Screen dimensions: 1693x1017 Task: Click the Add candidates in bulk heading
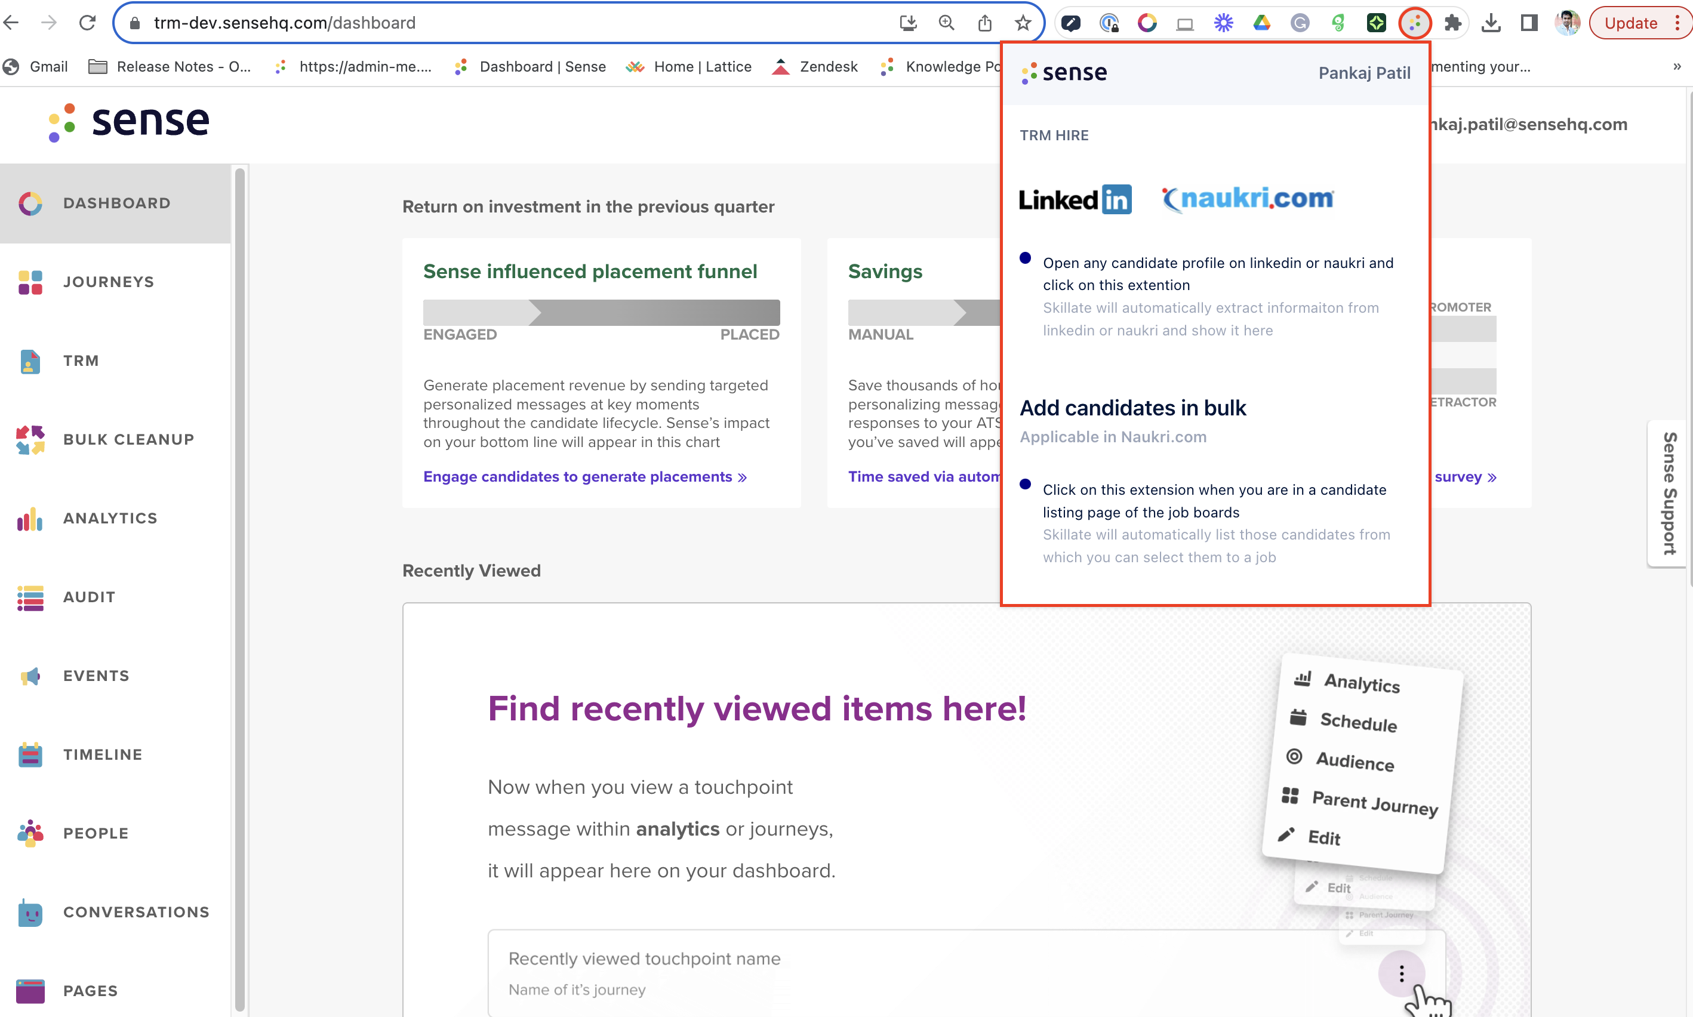pyautogui.click(x=1132, y=408)
